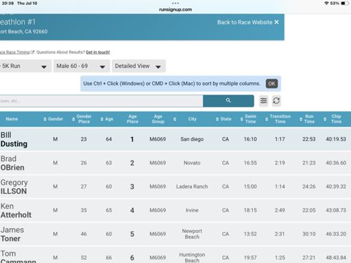Click the runsignup.com address bar
This screenshot has width=351, height=263.
click(175, 10)
